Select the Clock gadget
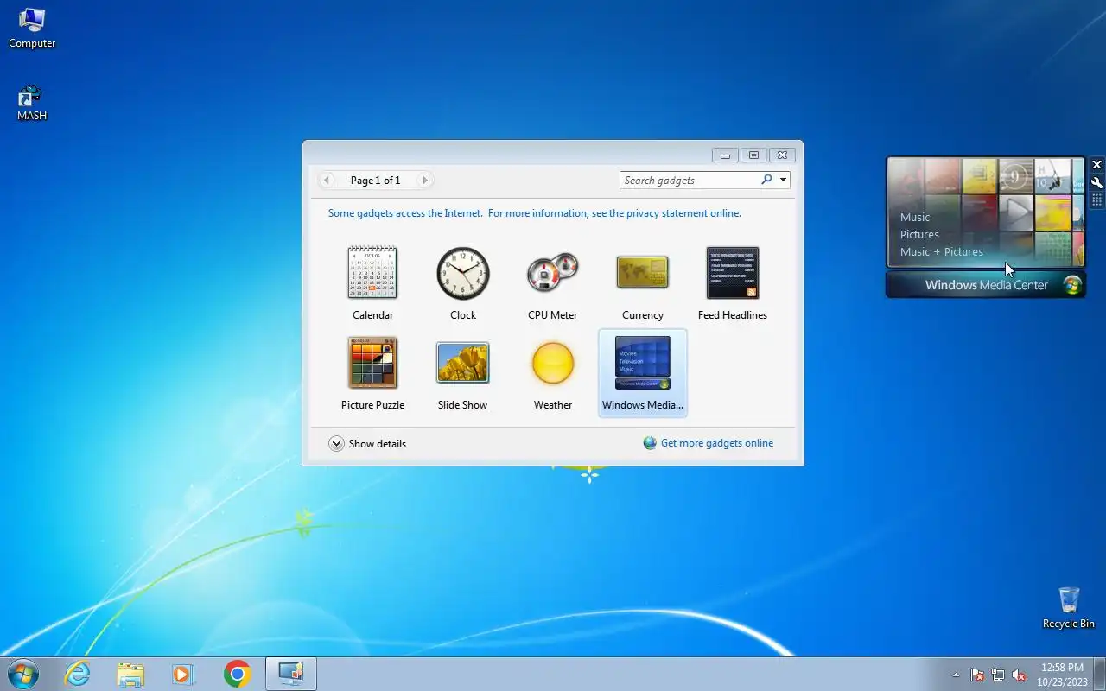 (463, 283)
